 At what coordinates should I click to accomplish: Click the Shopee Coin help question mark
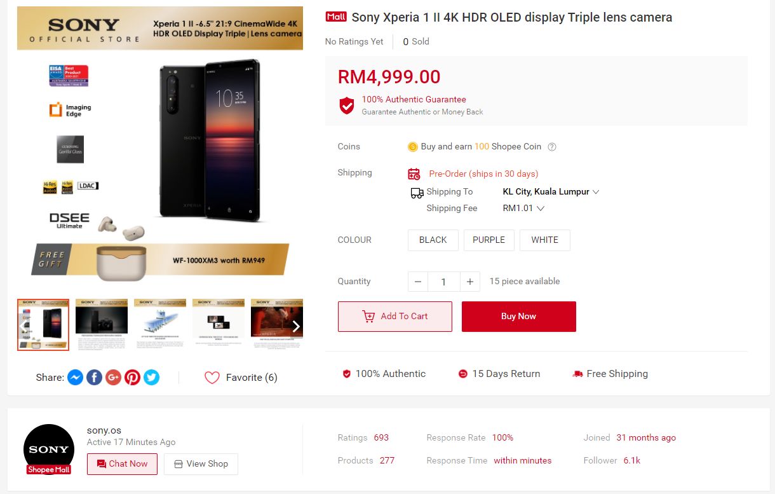click(x=552, y=147)
